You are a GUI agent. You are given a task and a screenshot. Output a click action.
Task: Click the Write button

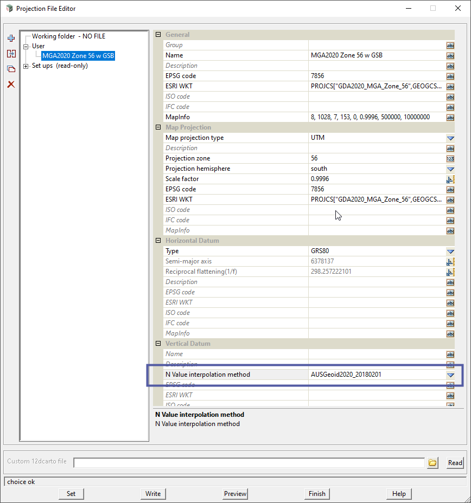[153, 493]
